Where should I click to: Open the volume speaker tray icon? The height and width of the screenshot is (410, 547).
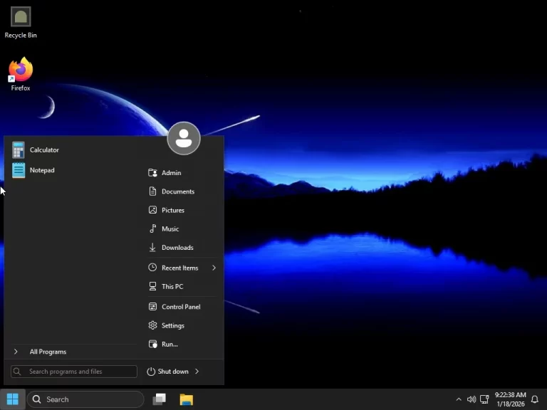click(x=471, y=399)
